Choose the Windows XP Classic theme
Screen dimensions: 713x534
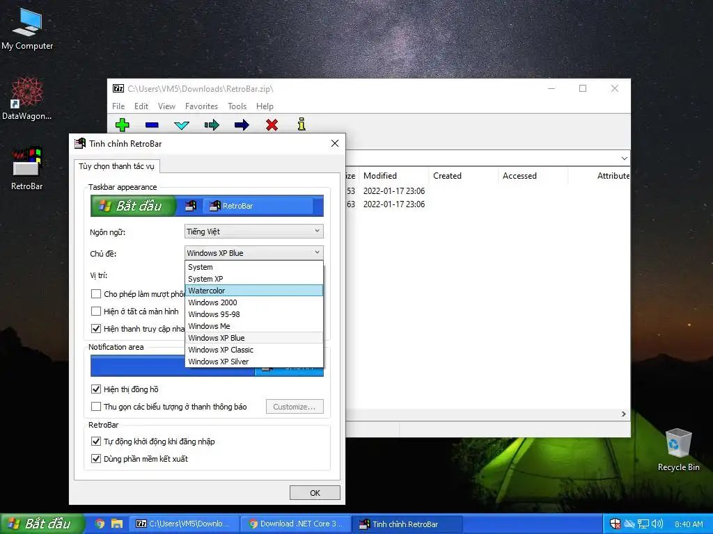[x=254, y=350]
